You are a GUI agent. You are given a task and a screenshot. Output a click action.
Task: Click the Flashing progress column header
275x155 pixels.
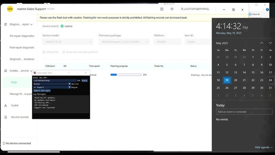119,66
